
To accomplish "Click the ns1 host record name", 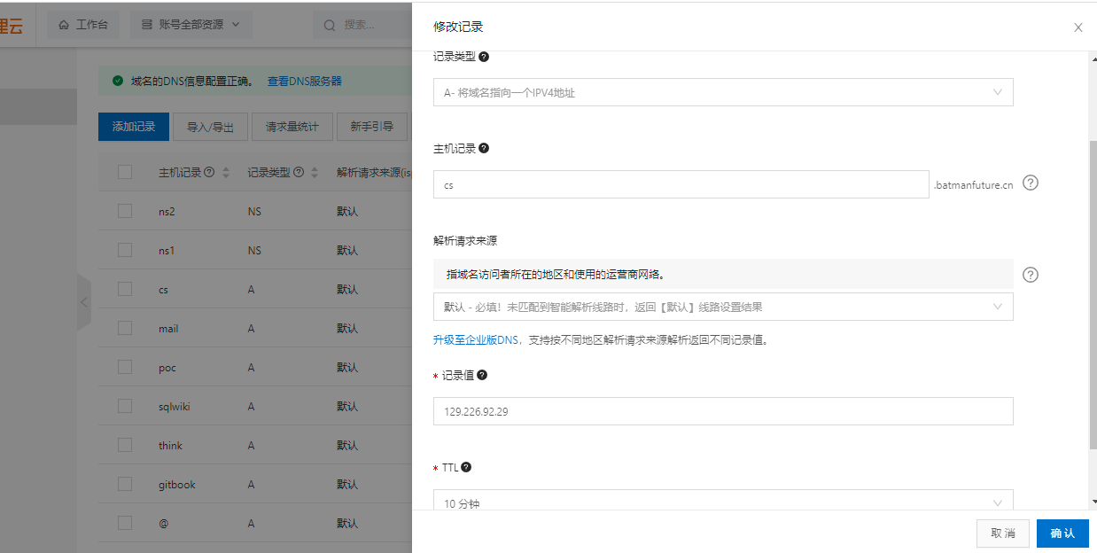I will pos(167,251).
